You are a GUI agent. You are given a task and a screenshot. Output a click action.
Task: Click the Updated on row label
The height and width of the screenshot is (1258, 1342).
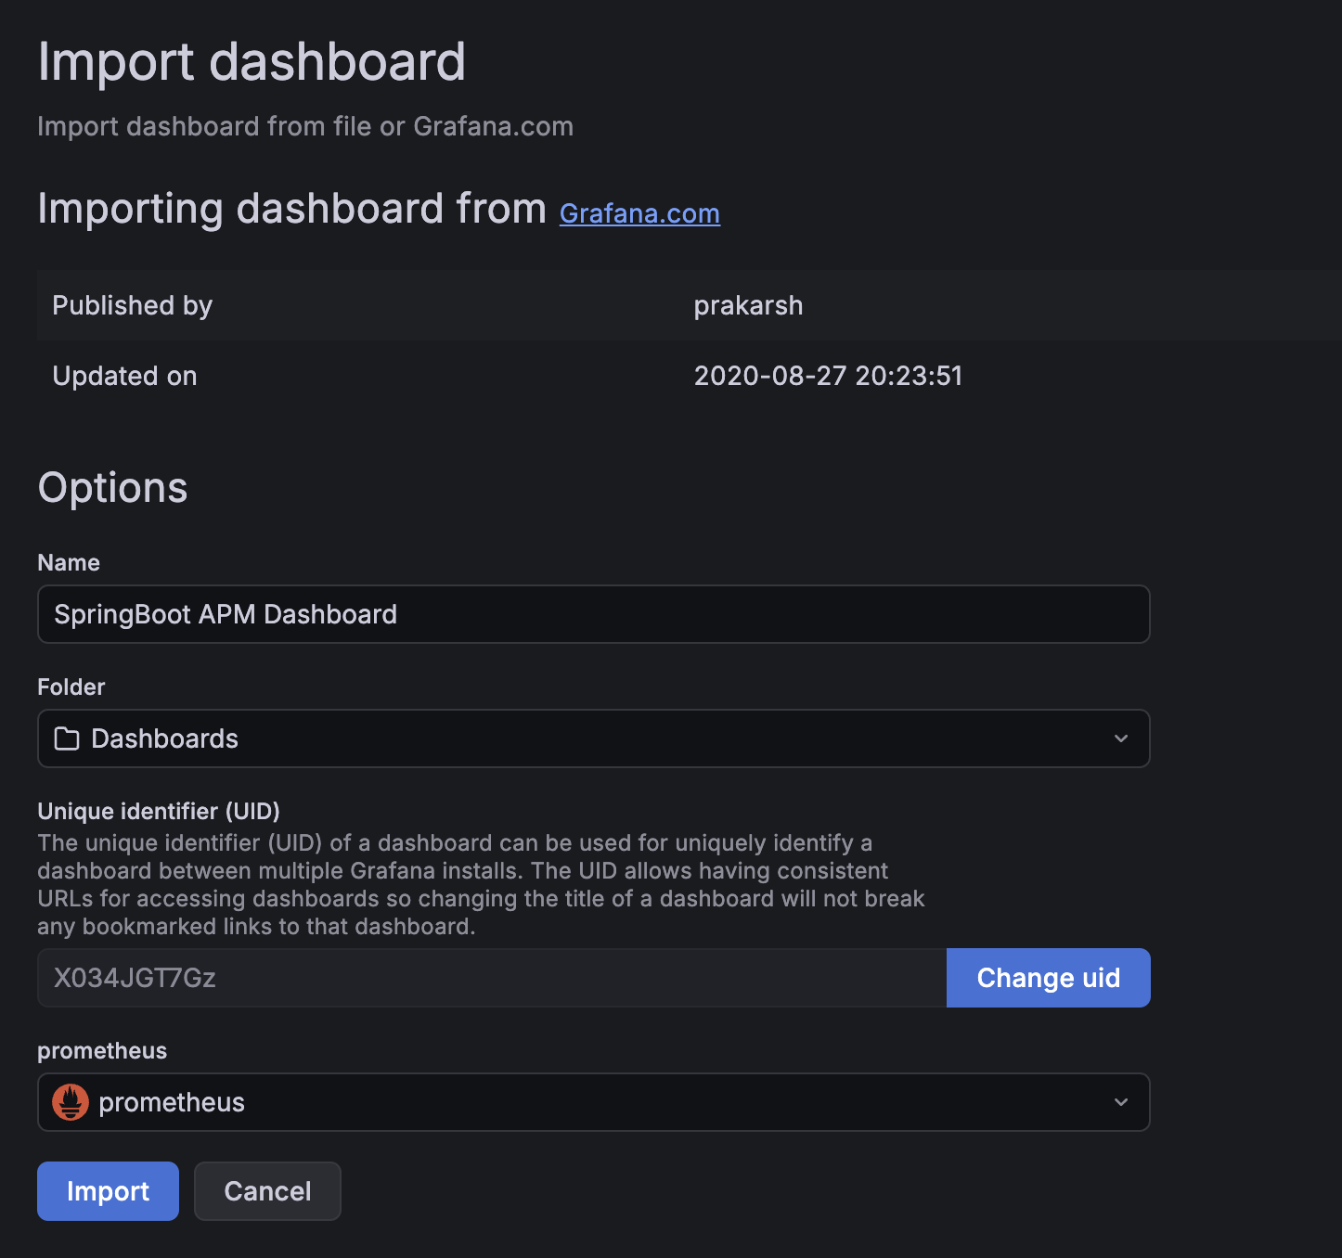tap(124, 376)
